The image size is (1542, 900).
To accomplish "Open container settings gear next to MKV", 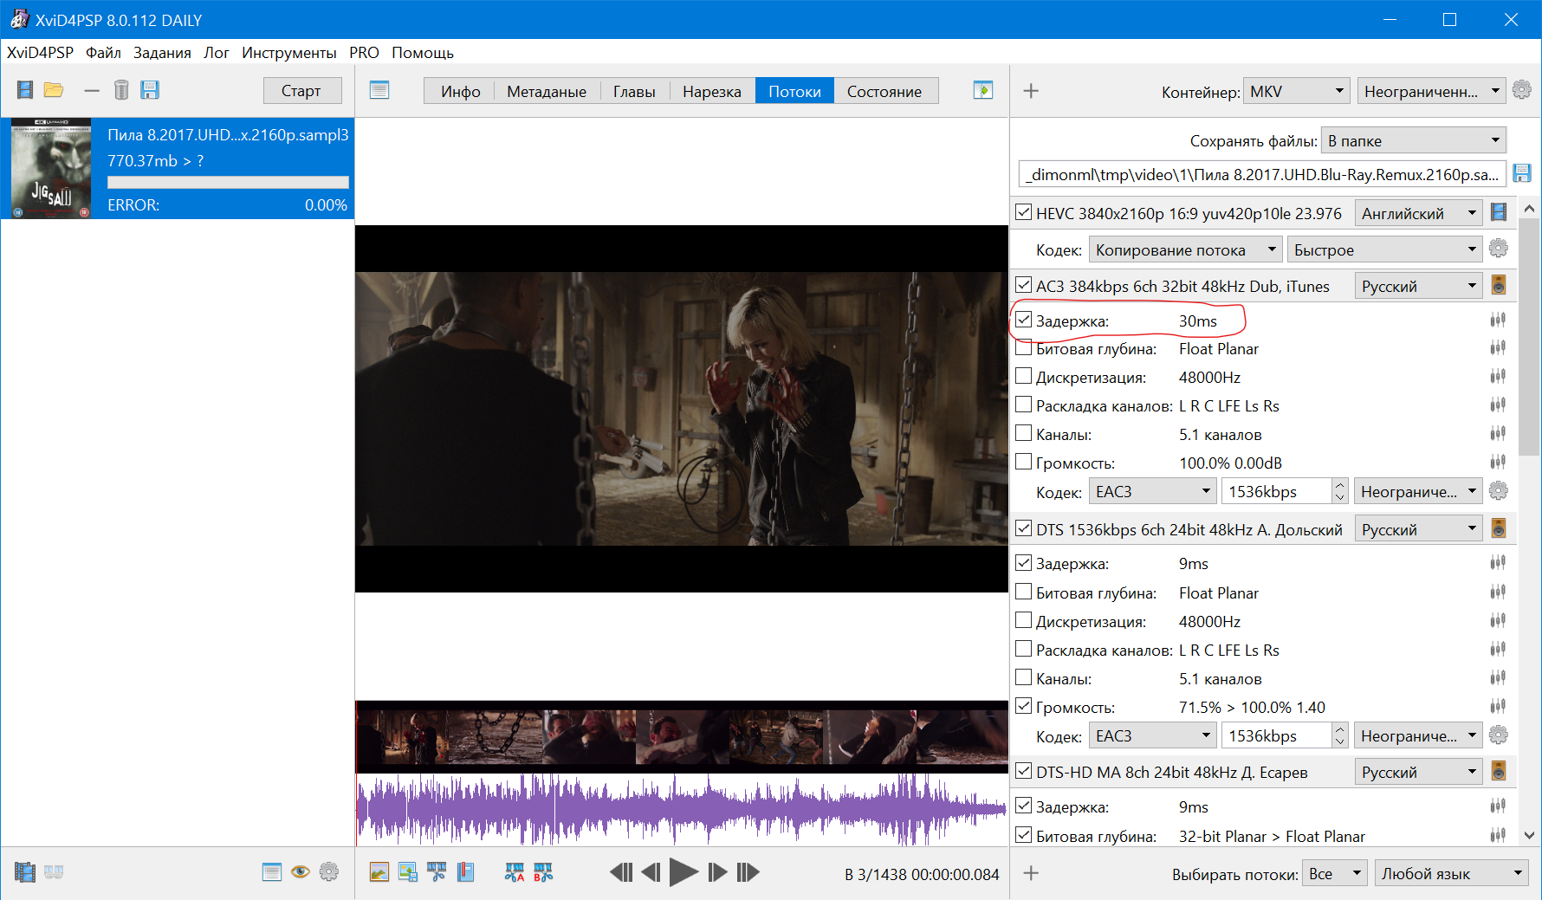I will tap(1521, 90).
